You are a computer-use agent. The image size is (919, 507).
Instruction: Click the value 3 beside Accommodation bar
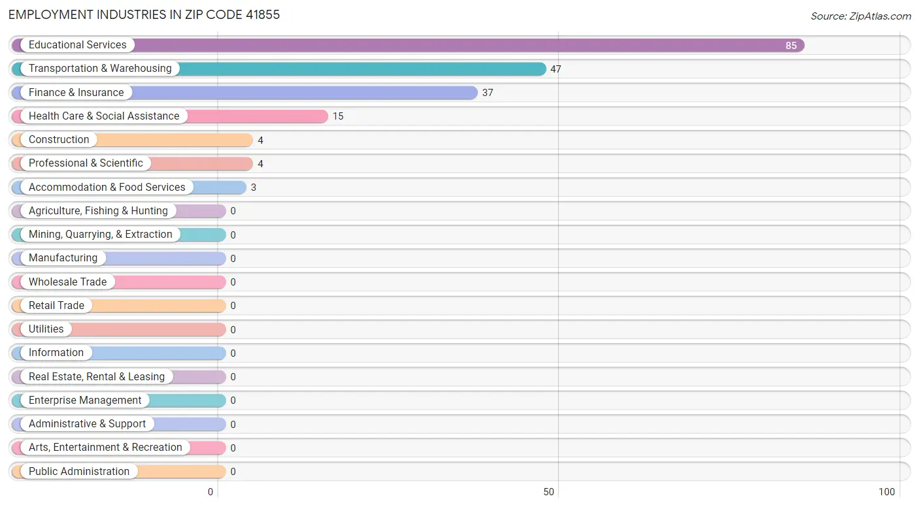[x=254, y=188]
